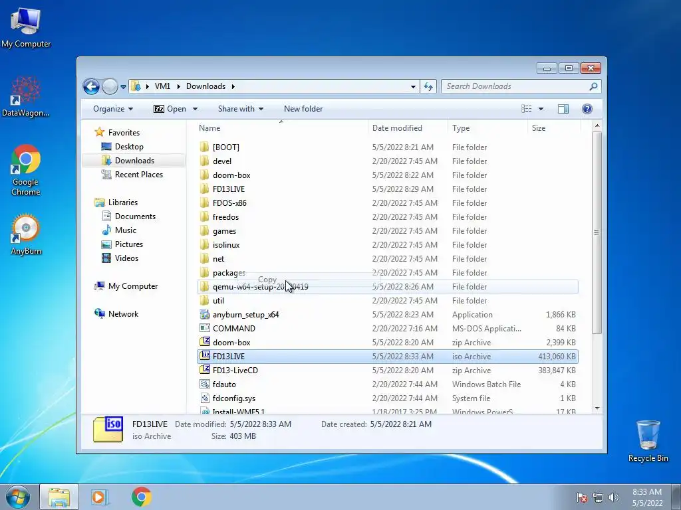Screen dimensions: 681x510
Task: Open recent pages dropdown arrow
Action: tap(123, 87)
